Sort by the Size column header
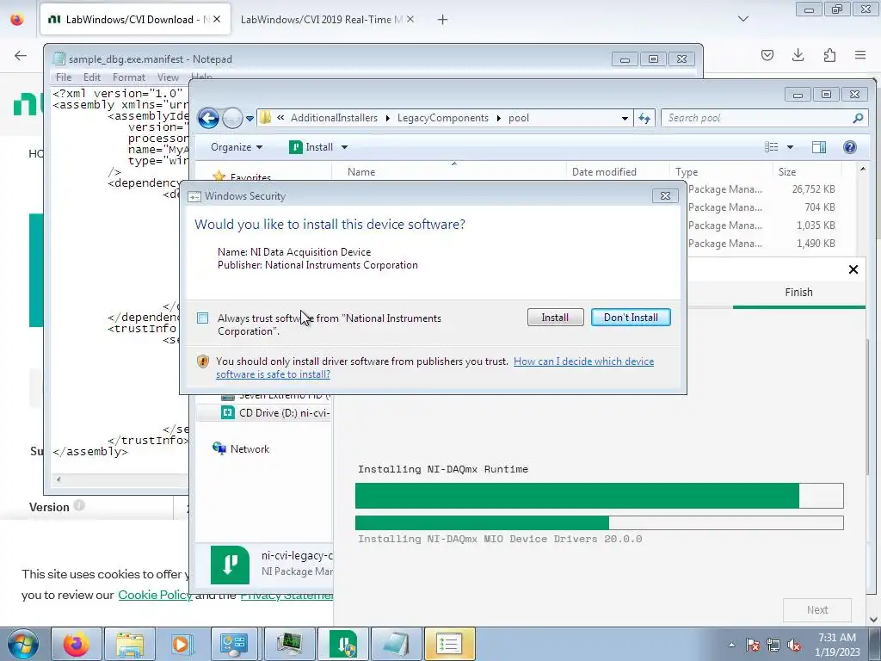This screenshot has width=881, height=661. coord(807,172)
